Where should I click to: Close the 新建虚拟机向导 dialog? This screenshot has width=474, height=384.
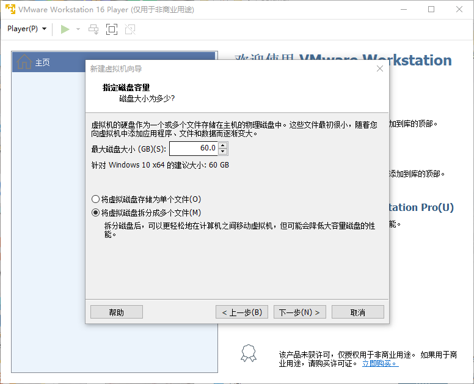coord(380,68)
